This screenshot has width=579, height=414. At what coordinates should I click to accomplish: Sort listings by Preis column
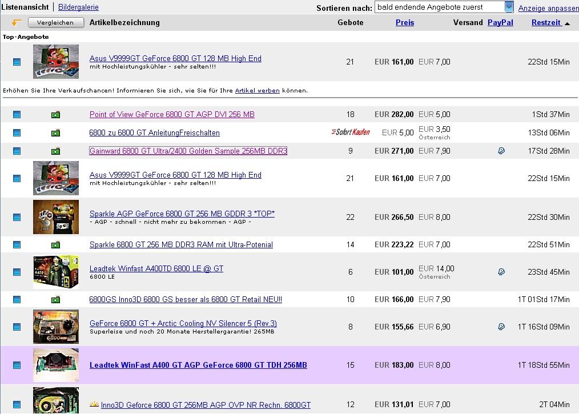click(405, 23)
